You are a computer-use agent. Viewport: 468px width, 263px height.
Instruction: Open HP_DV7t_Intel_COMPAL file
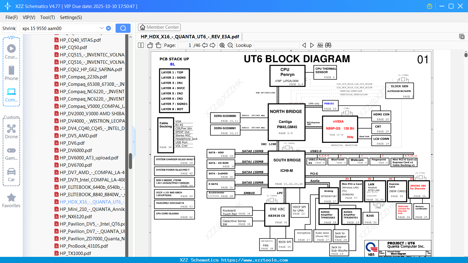point(92,180)
